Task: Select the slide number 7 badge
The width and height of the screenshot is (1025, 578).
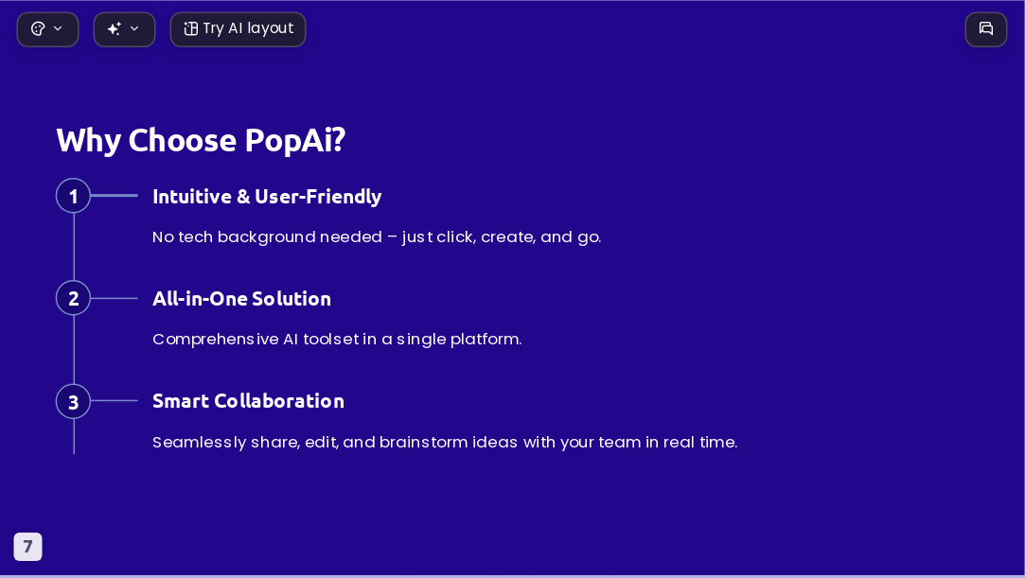Action: [x=28, y=547]
